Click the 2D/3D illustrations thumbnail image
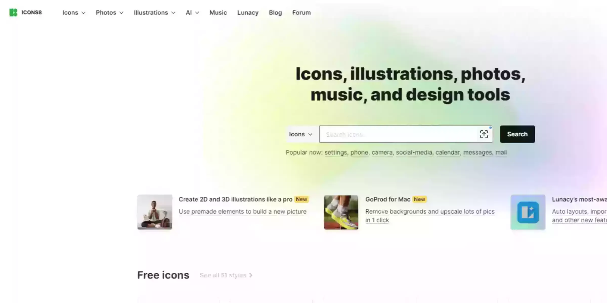The height and width of the screenshot is (303, 607). [x=154, y=212]
